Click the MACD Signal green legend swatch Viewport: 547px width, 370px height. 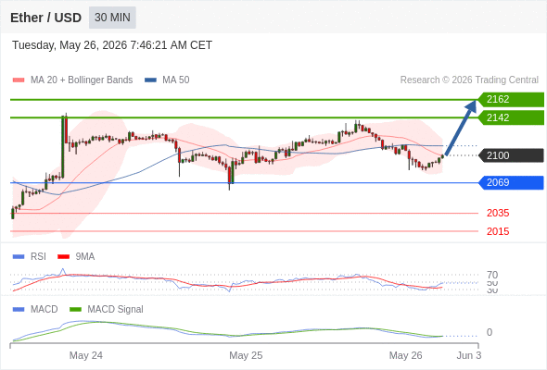pyautogui.click(x=75, y=310)
